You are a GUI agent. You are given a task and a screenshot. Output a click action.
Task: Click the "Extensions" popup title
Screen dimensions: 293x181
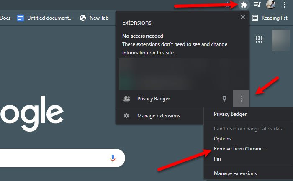137,23
